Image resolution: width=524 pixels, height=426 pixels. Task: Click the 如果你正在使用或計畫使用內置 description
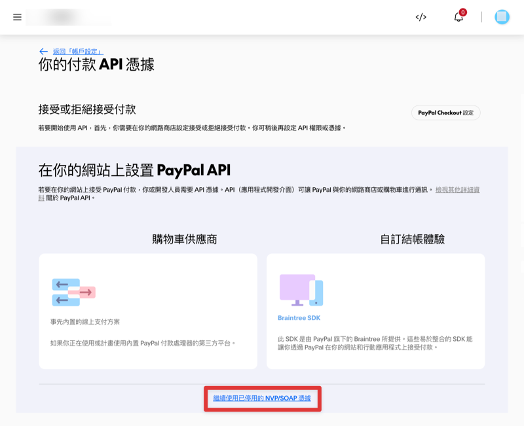pos(143,343)
